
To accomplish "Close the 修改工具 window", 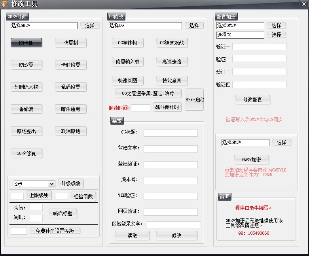I will click(304, 4).
